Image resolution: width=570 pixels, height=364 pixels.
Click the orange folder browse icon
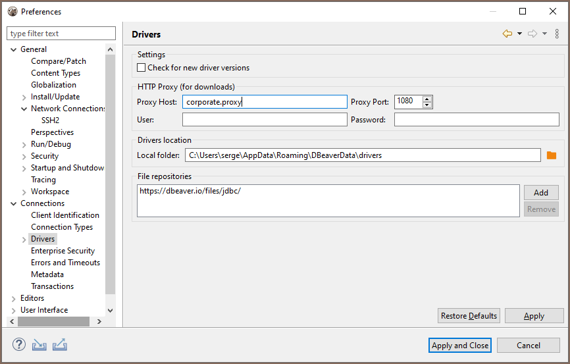click(552, 155)
